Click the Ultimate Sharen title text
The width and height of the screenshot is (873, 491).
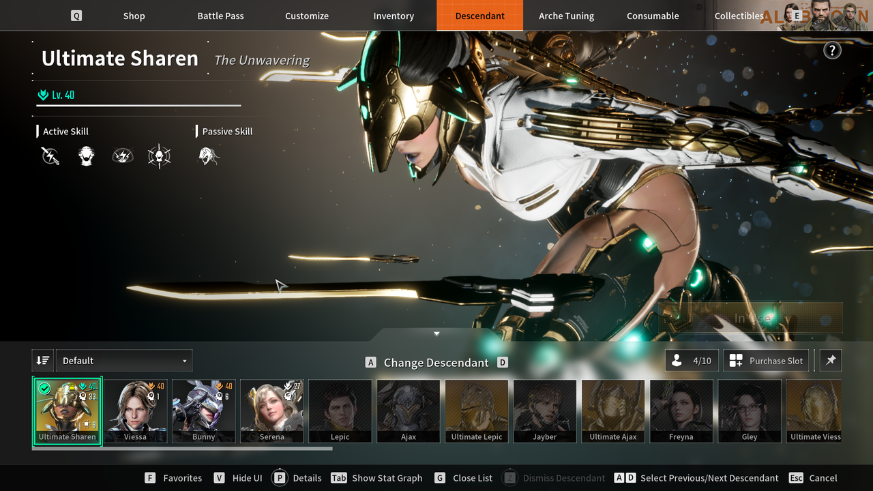120,59
